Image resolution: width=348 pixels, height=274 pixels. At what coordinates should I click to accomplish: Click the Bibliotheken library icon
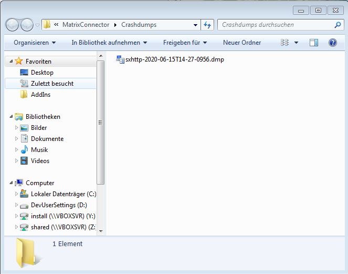click(19, 117)
